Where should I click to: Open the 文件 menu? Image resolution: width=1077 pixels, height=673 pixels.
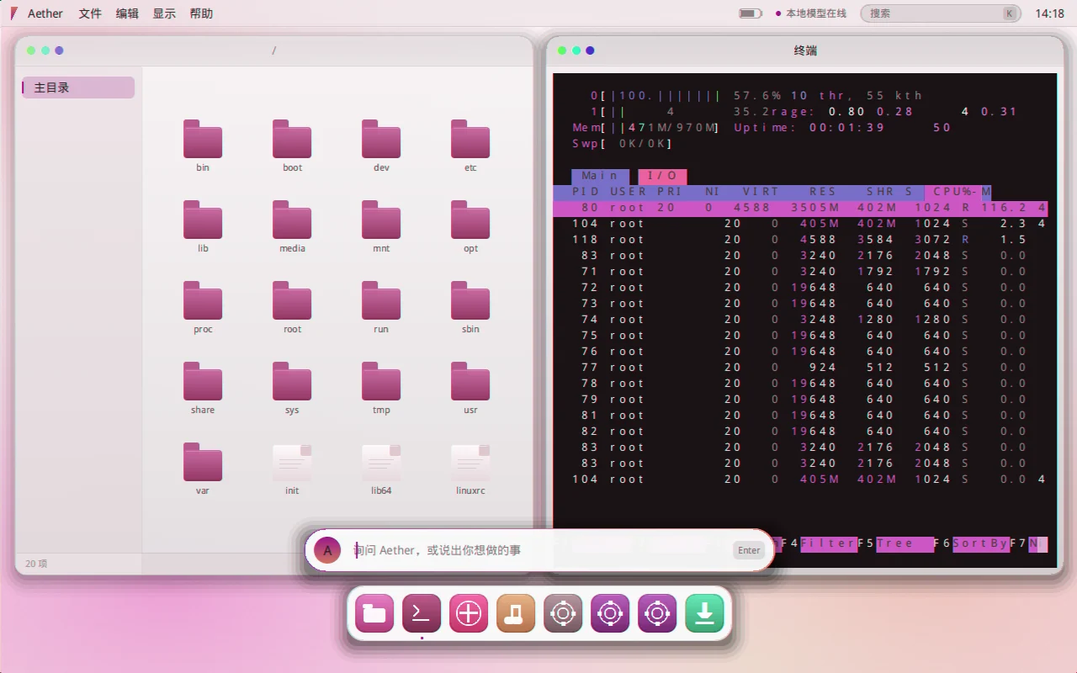click(90, 13)
